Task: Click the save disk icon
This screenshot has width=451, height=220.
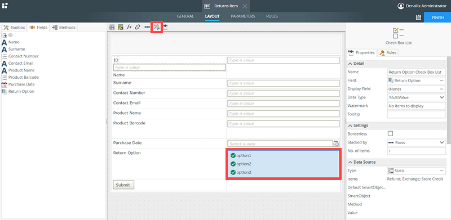Action: click(418, 17)
